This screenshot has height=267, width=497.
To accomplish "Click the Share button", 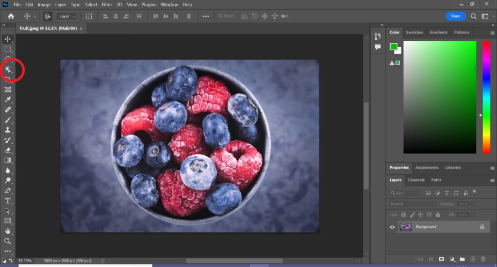I will pos(455,16).
